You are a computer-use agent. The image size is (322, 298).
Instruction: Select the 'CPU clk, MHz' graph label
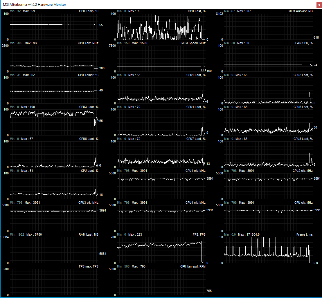pos(303,203)
